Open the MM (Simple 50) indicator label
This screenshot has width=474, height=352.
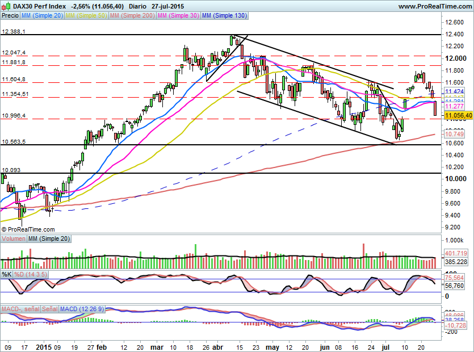click(86, 15)
